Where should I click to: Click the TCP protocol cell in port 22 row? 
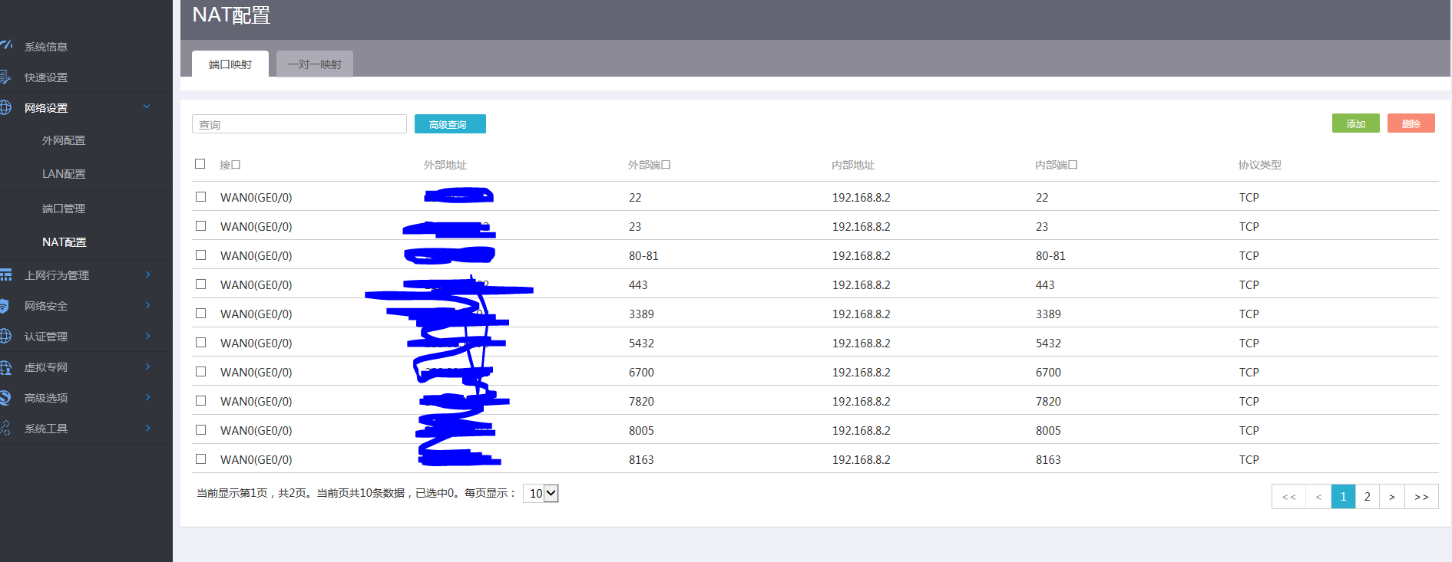click(x=1249, y=198)
